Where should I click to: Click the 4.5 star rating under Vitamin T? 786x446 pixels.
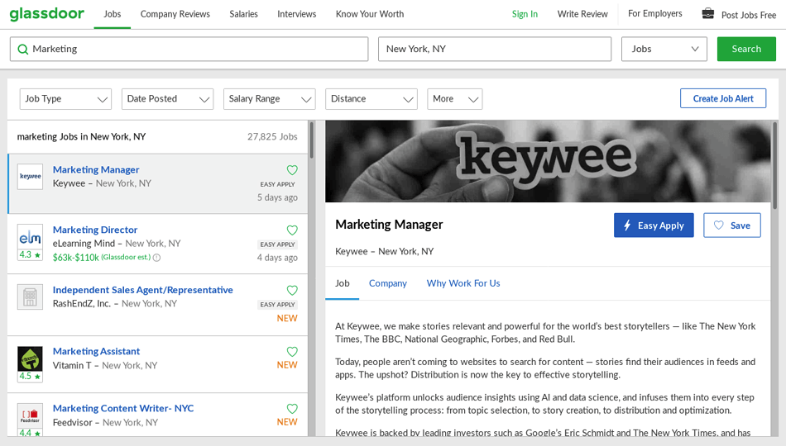pos(30,377)
